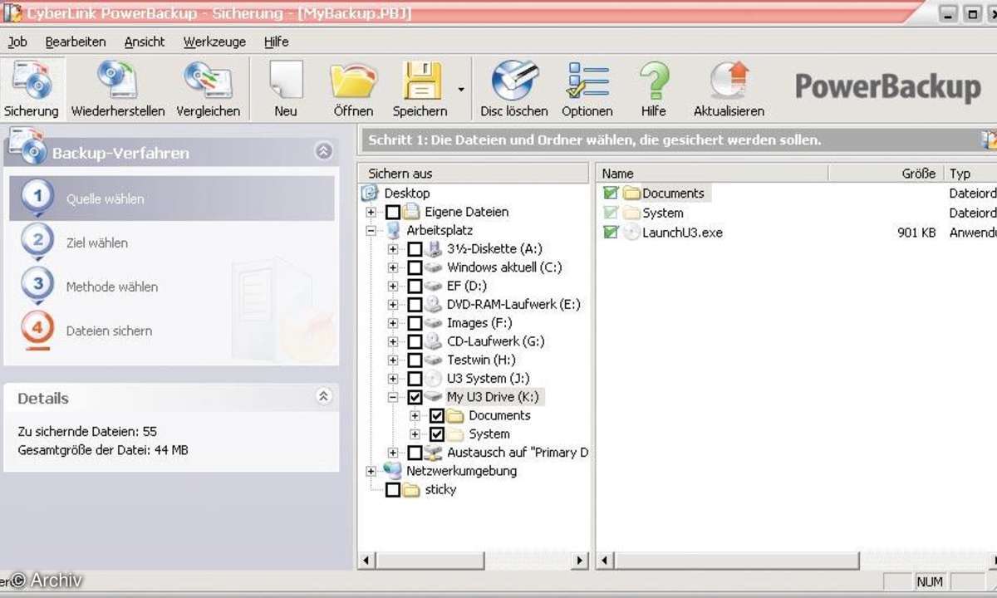Check the sticky folder checkbox
This screenshot has width=997, height=598.
point(393,490)
